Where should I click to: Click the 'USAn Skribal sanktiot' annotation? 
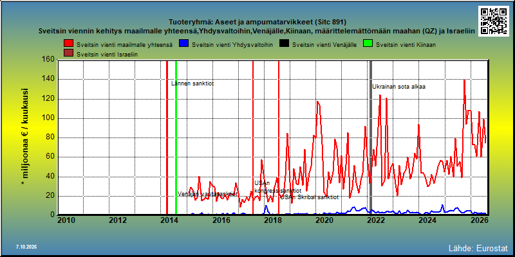tap(309, 197)
